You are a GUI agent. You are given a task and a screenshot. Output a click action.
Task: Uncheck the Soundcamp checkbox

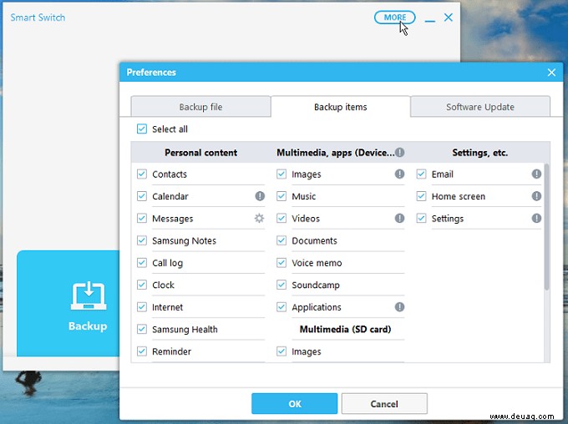281,285
